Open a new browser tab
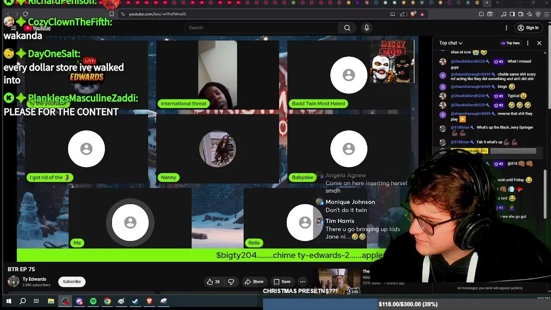 pos(497,3)
